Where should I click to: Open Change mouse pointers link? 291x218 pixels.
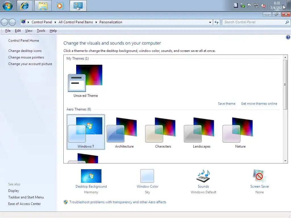click(x=26, y=57)
